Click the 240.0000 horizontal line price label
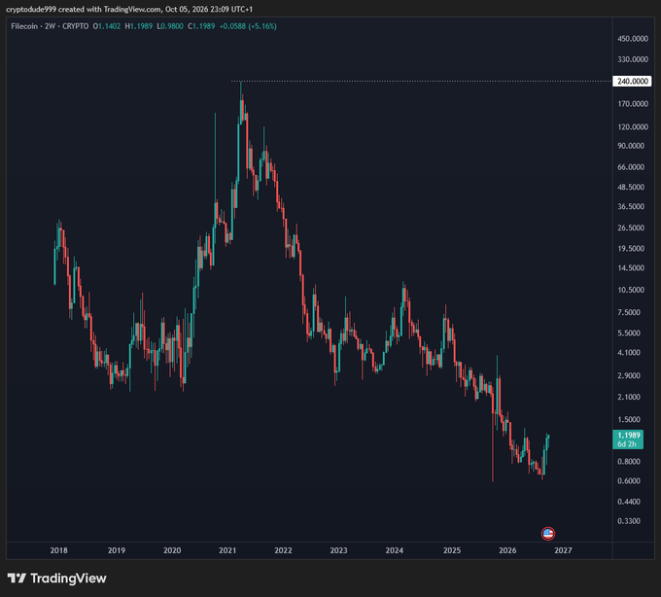This screenshot has width=661, height=597. point(632,81)
